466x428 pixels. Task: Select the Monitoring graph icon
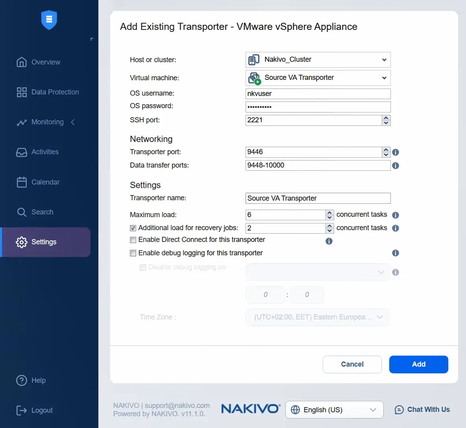pos(22,122)
